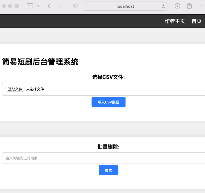Open the Share menu icon
The height and width of the screenshot is (193, 205).
189,6
